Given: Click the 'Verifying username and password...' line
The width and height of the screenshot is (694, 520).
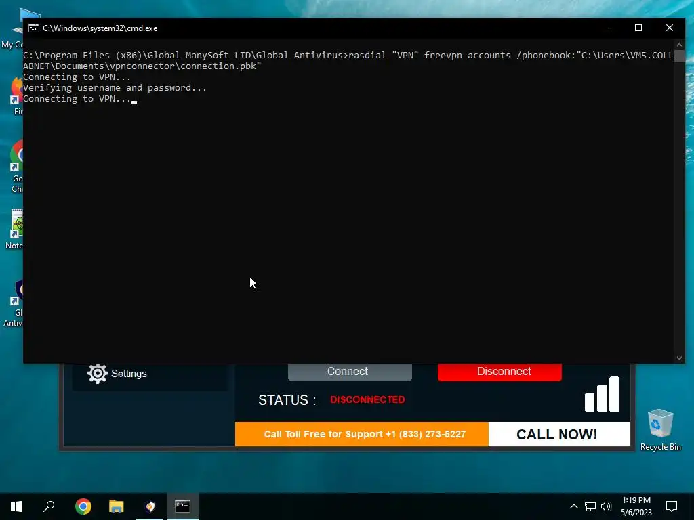Looking at the screenshot, I should pos(115,87).
